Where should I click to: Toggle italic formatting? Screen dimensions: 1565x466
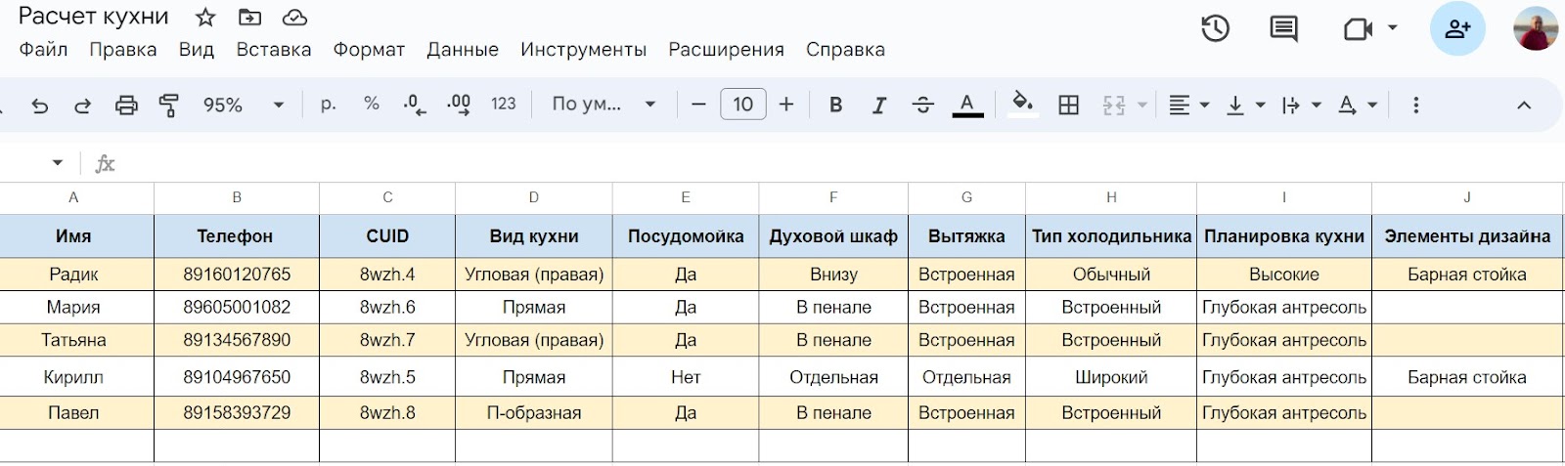pyautogui.click(x=878, y=106)
